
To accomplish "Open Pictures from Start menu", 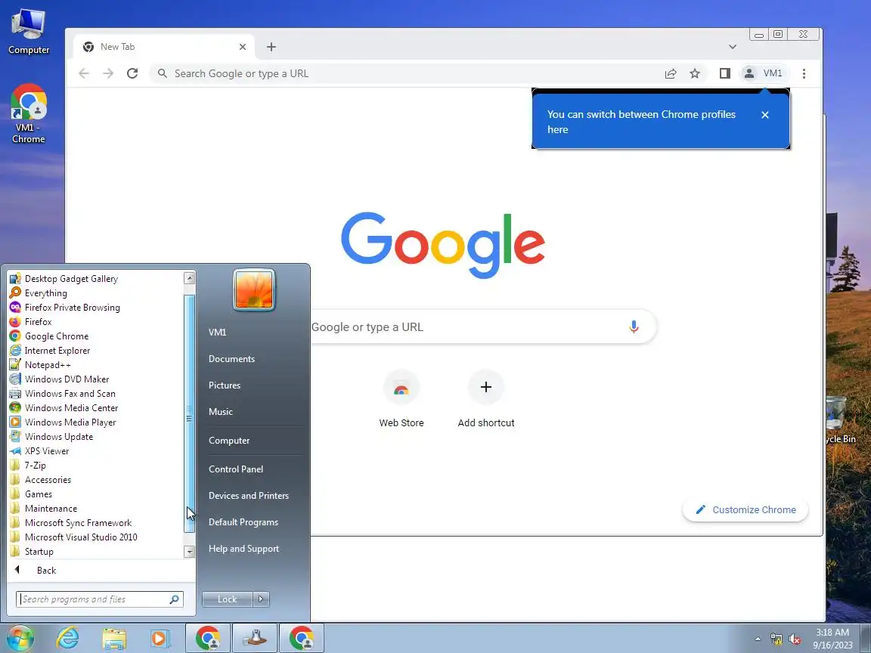I will [x=225, y=385].
